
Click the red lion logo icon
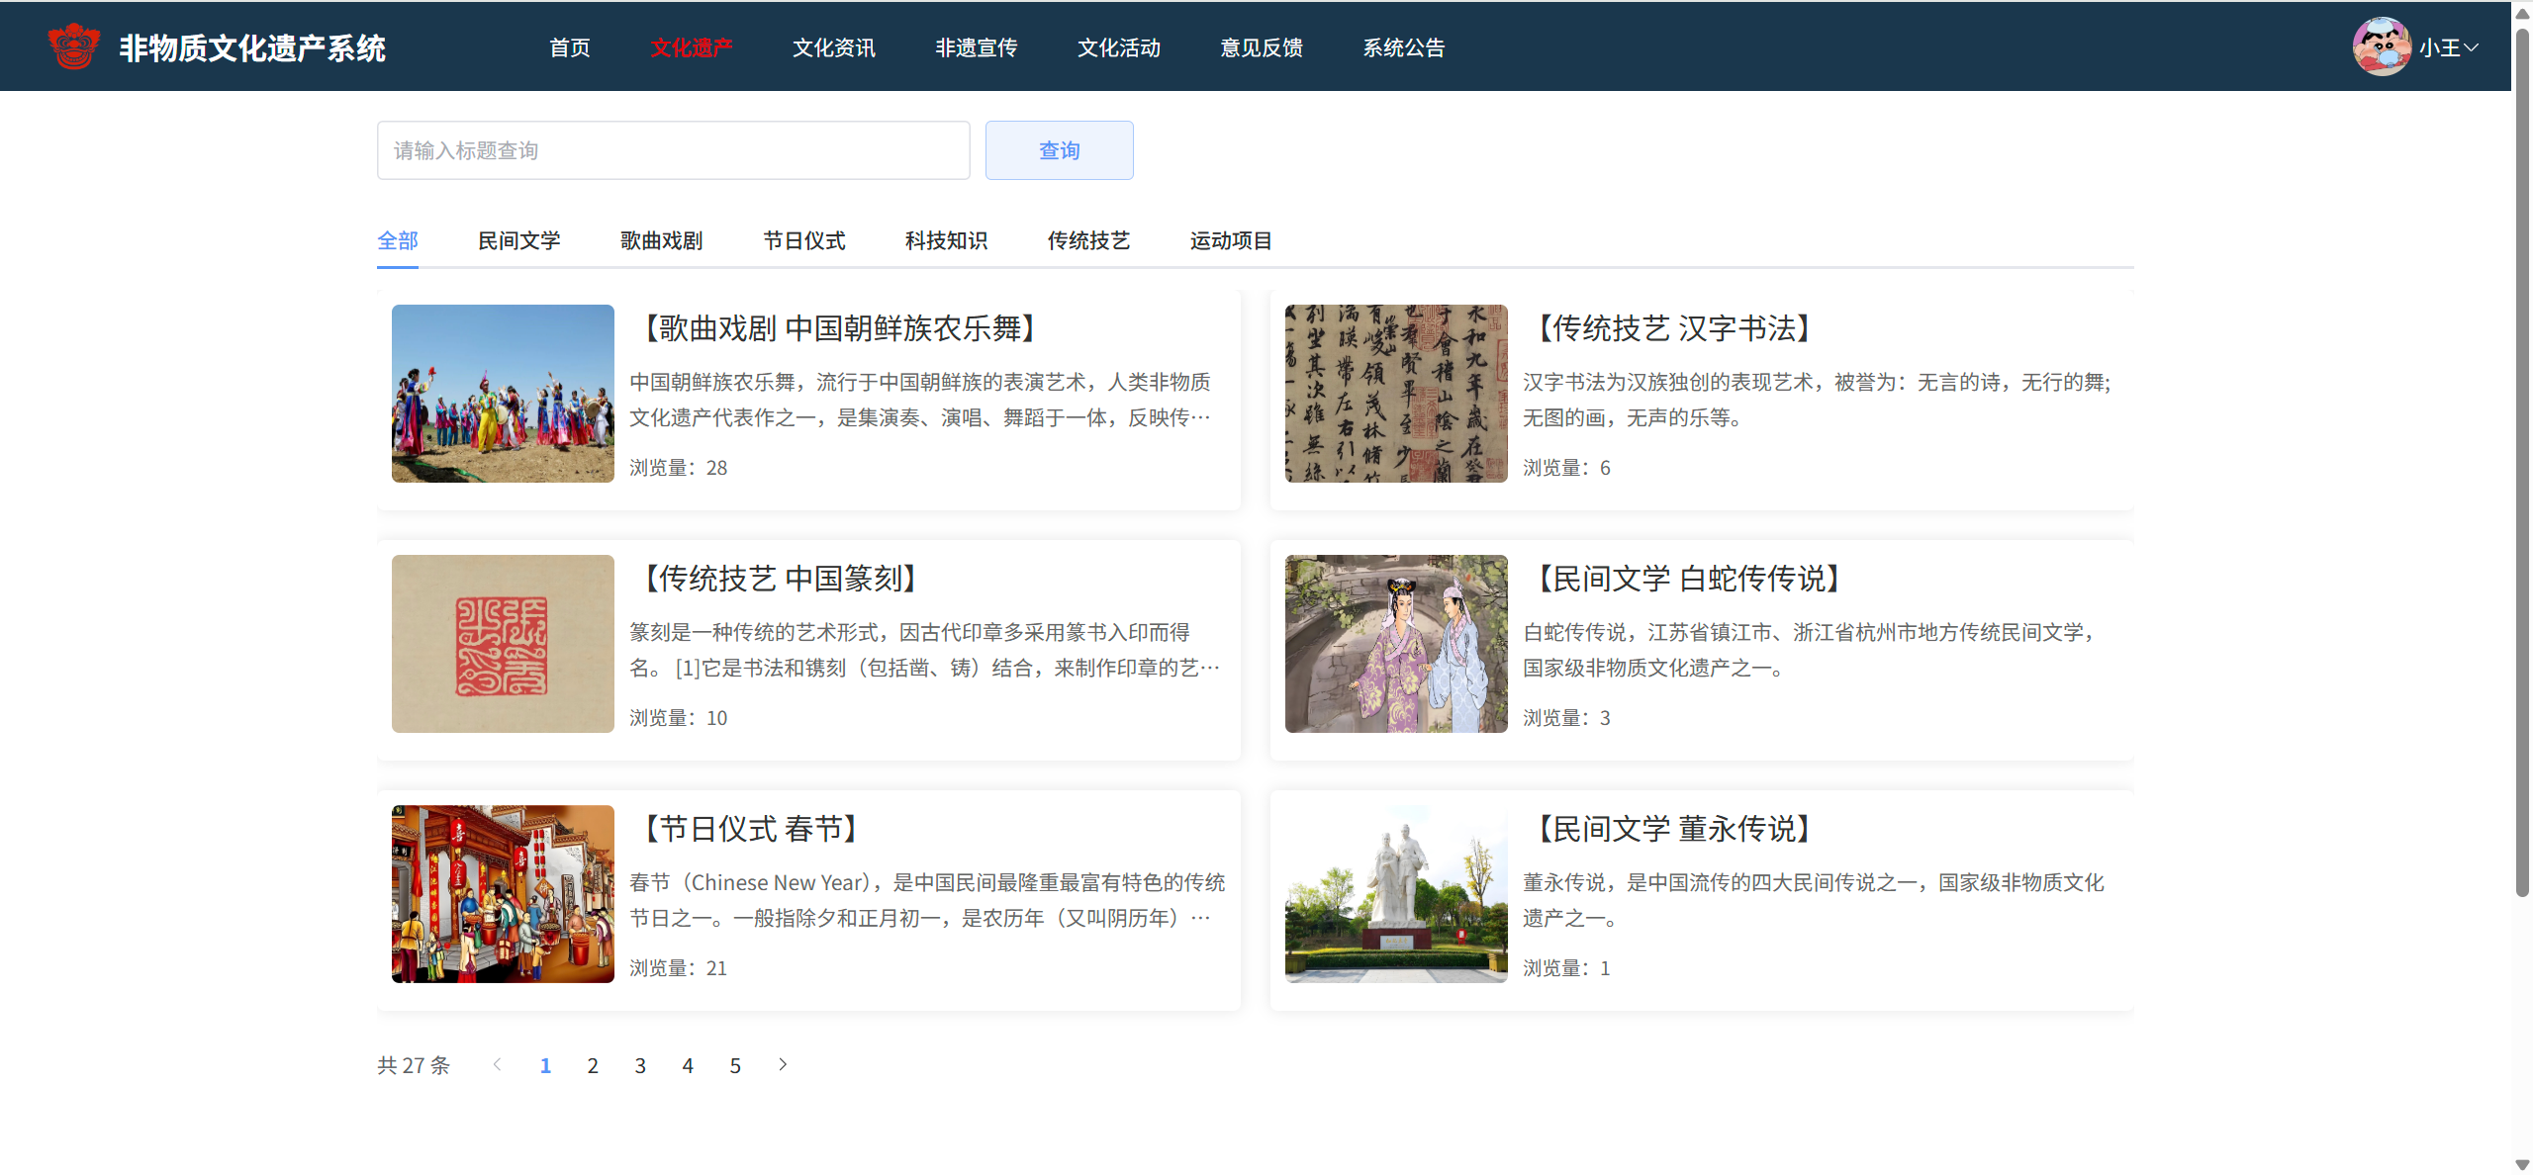[x=74, y=46]
